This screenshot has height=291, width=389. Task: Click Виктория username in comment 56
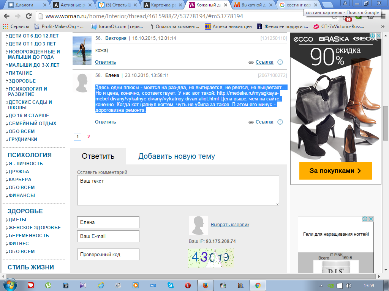coord(116,38)
